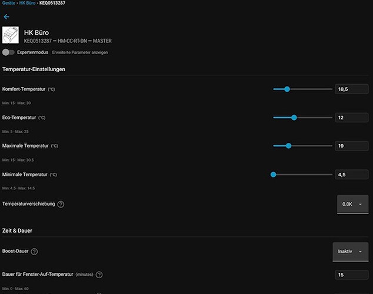Adjust the Eco-Temperatur slider handle
The image size is (373, 294).
[x=294, y=118]
